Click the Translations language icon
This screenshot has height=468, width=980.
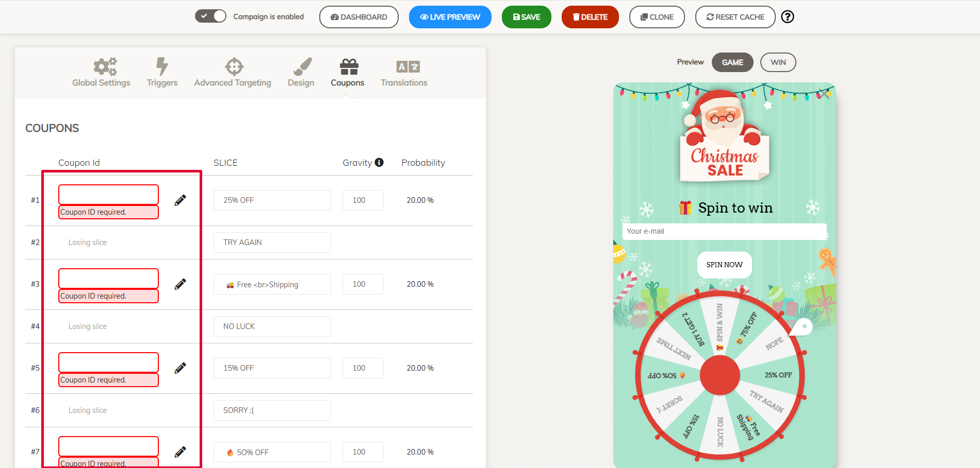(x=407, y=66)
